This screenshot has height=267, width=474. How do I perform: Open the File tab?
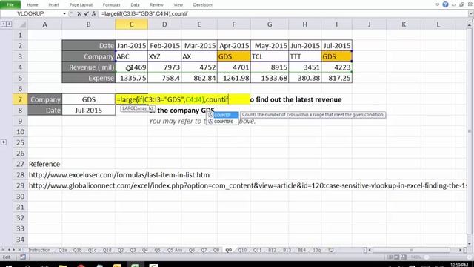[x=10, y=4]
